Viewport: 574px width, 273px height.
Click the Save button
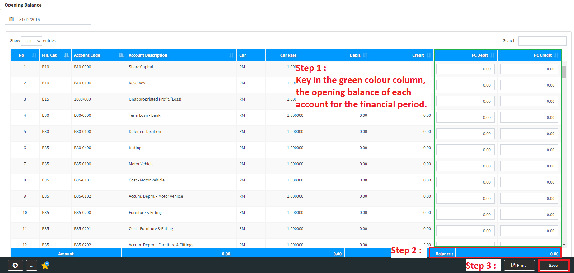click(x=553, y=265)
